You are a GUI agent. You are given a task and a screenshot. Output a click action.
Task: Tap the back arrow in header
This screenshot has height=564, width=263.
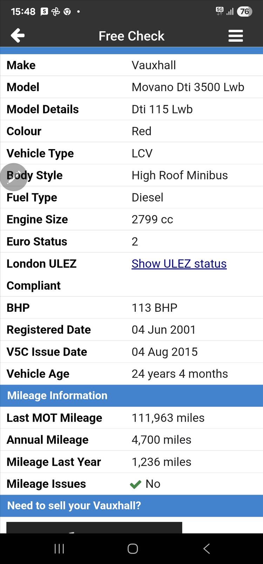tap(18, 35)
